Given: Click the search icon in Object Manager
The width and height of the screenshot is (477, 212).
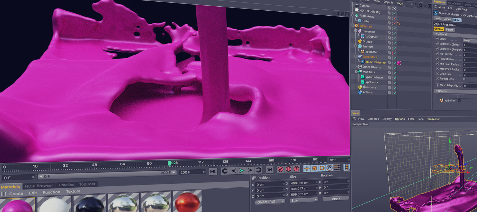Looking at the screenshot, I should pyautogui.click(x=416, y=5).
